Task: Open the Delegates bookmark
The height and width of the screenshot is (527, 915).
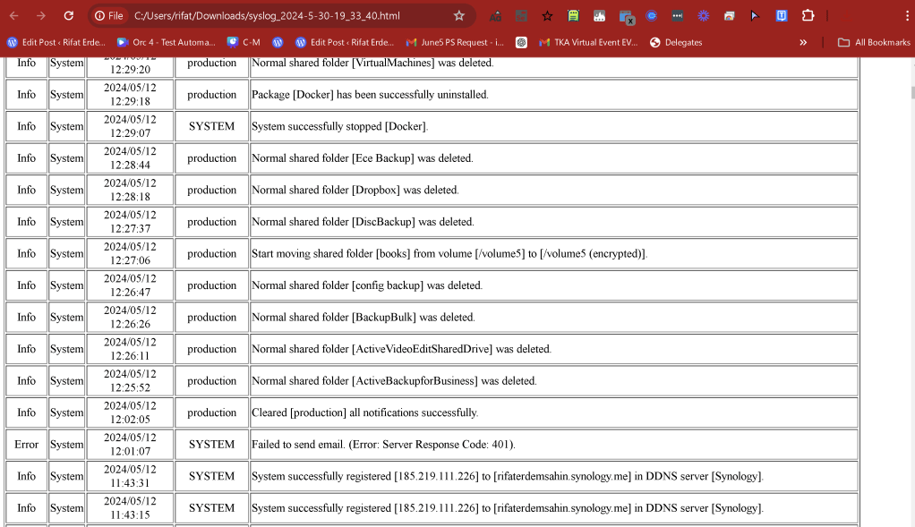Action: 676,43
